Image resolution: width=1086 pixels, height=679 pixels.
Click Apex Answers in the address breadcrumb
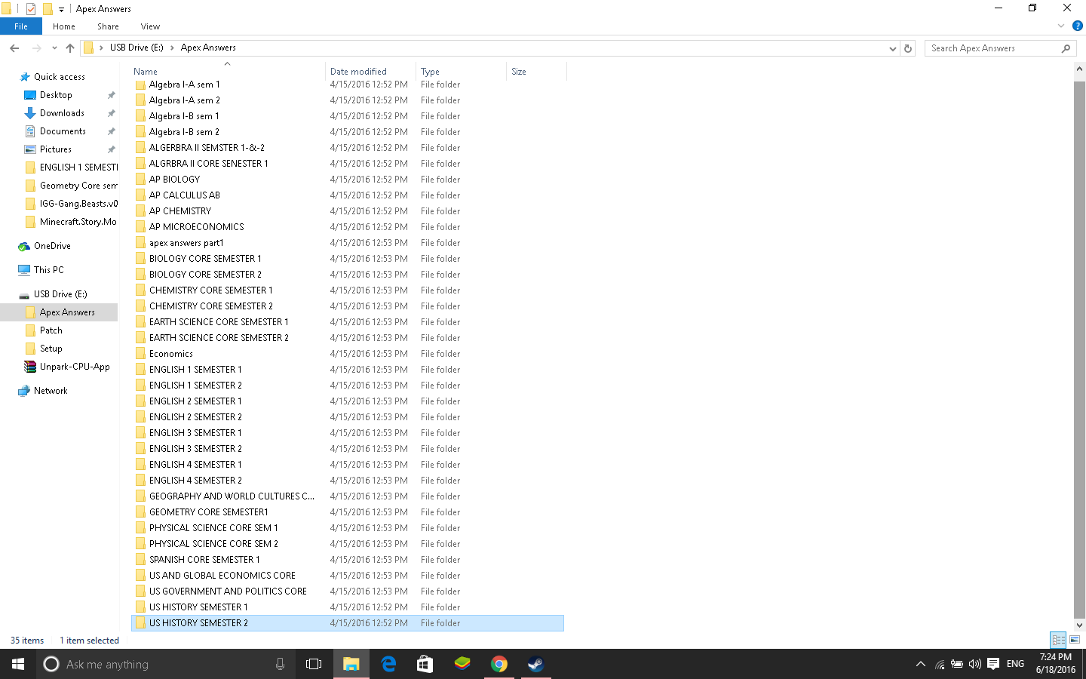[x=208, y=48]
